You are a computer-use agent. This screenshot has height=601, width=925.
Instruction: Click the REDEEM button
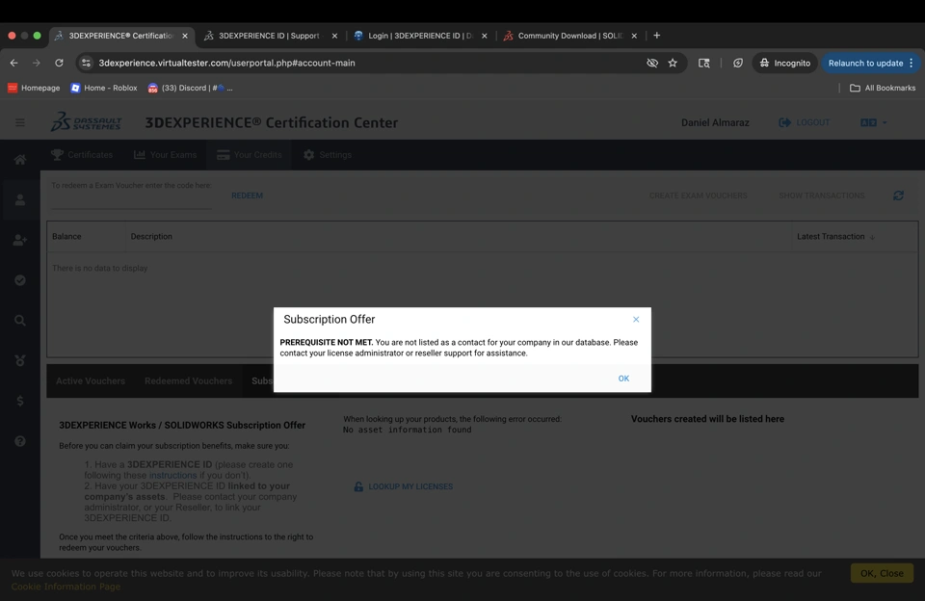[x=248, y=196]
